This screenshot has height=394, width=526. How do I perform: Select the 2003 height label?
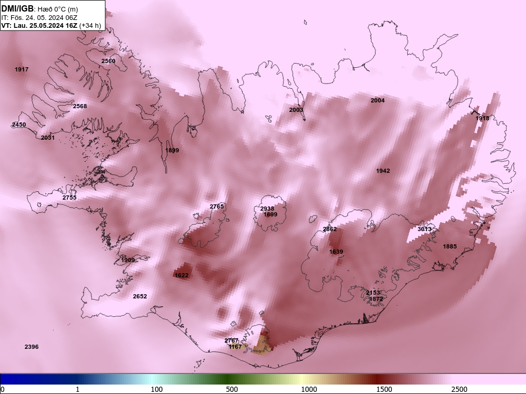click(296, 110)
